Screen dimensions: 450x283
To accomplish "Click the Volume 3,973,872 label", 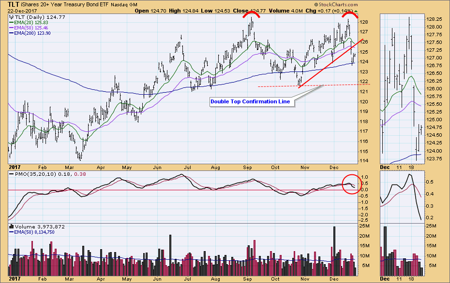I will (40, 226).
